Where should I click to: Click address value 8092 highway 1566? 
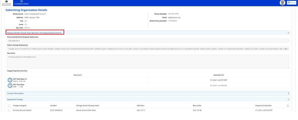[32, 18]
